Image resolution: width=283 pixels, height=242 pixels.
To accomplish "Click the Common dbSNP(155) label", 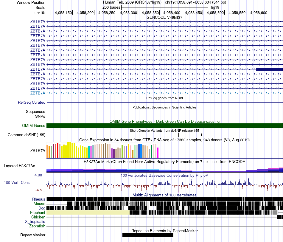I will point(27,135).
